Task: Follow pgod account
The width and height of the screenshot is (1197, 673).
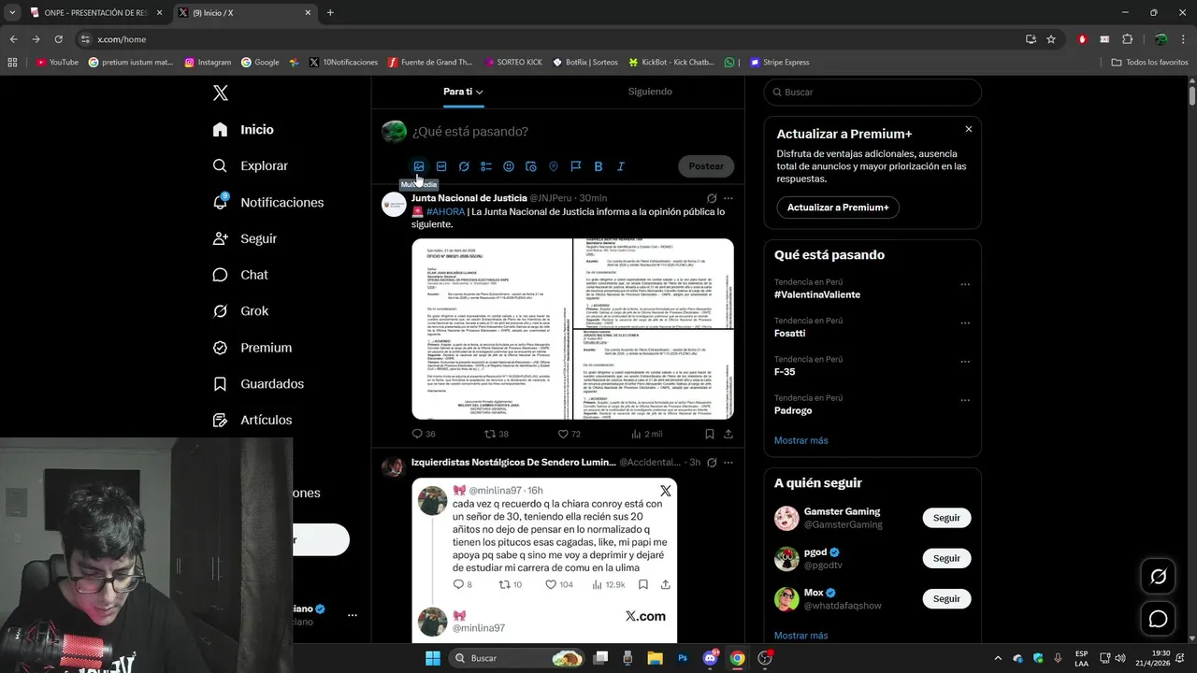Action: tap(946, 558)
